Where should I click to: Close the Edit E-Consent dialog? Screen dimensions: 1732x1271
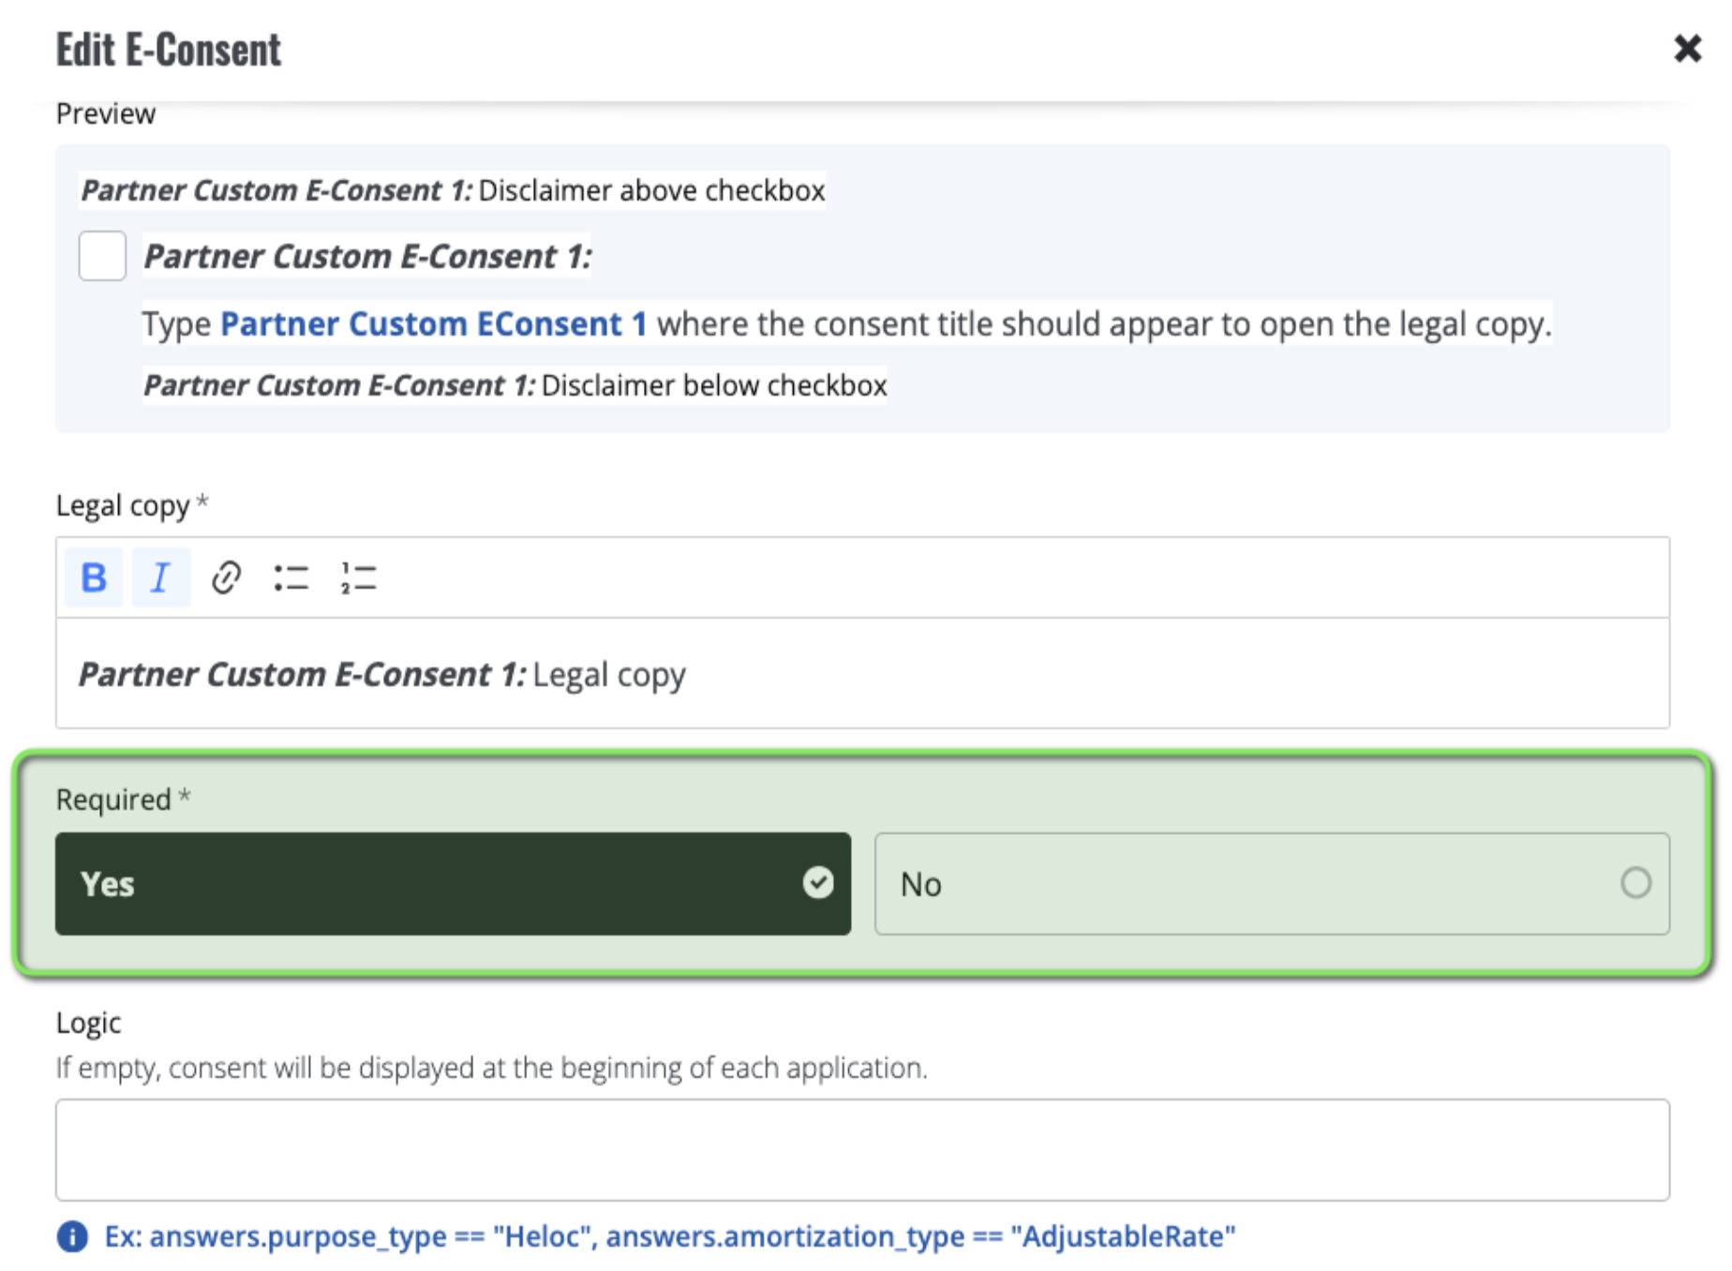(x=1687, y=49)
